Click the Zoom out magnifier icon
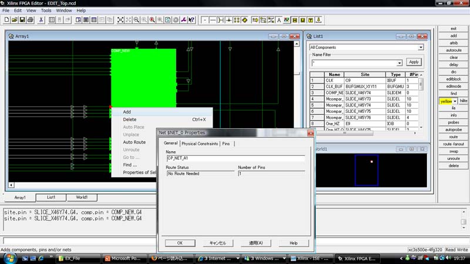470x264 pixels. point(136,20)
